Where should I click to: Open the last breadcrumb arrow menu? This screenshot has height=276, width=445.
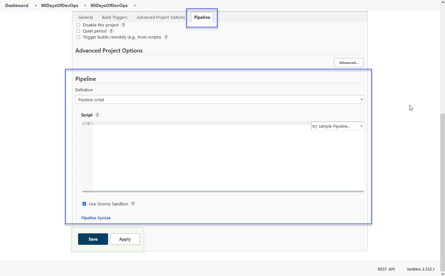(x=135, y=5)
